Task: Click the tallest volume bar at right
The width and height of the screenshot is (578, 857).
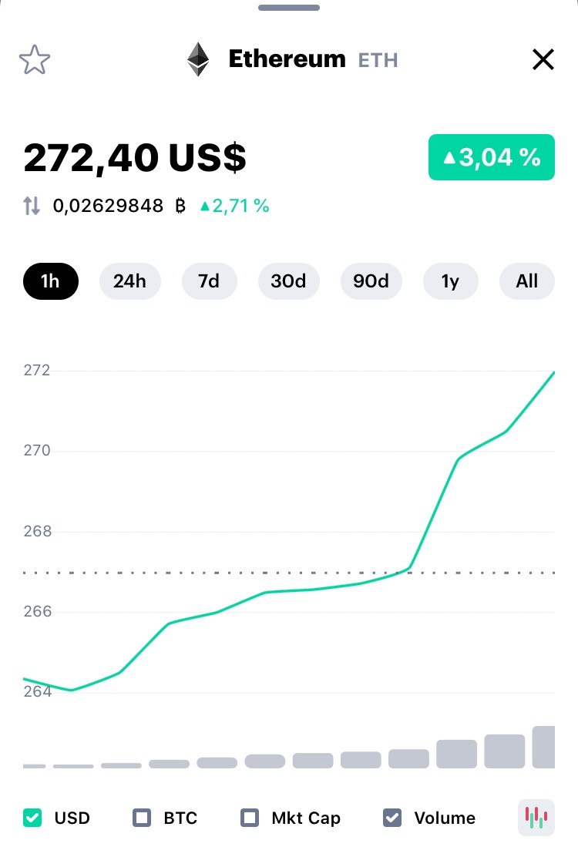Action: pos(544,747)
